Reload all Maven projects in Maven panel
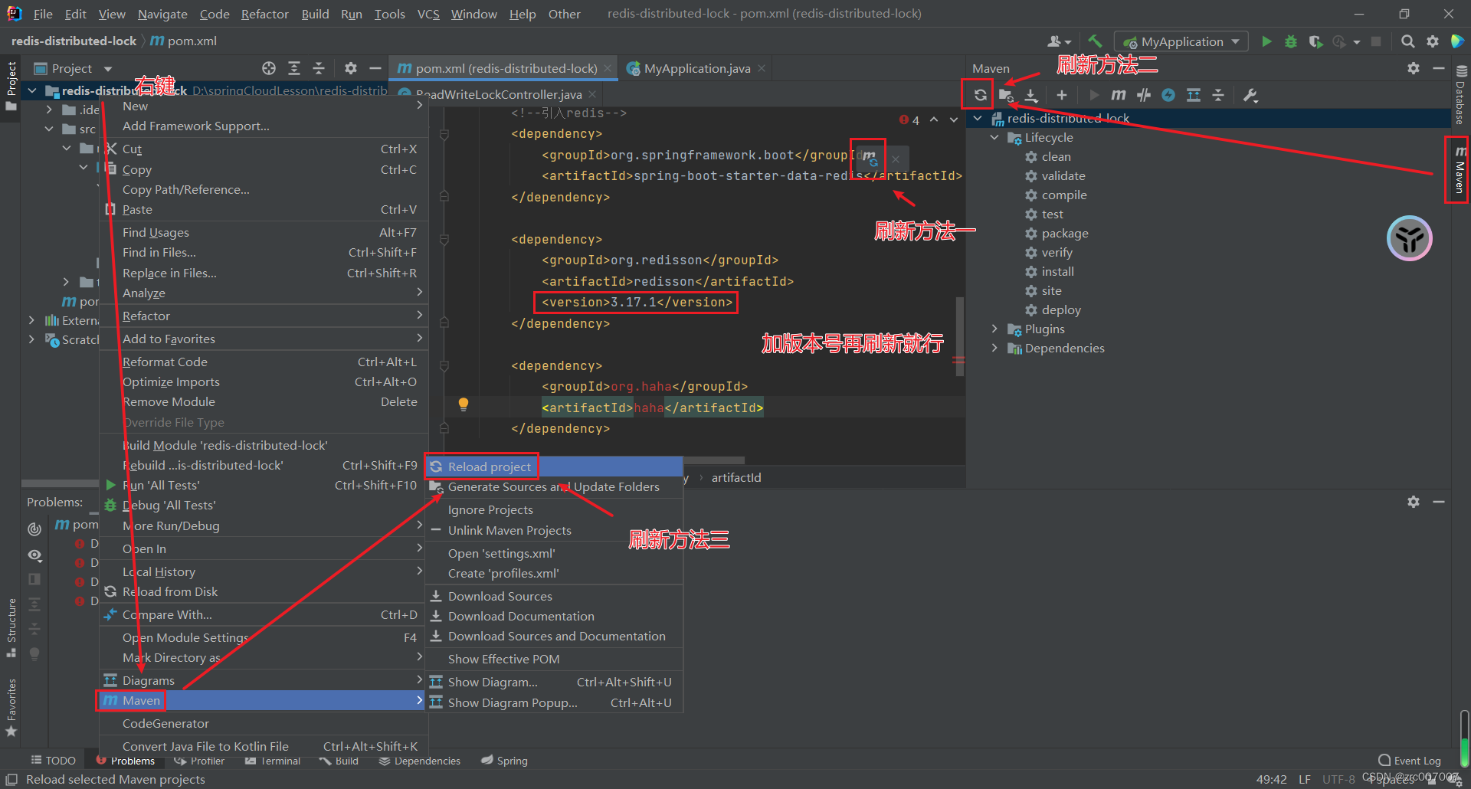This screenshot has height=789, width=1471. (x=980, y=95)
